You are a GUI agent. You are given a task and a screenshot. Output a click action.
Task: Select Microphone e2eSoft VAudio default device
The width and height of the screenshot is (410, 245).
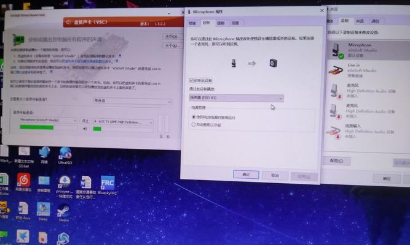[368, 50]
